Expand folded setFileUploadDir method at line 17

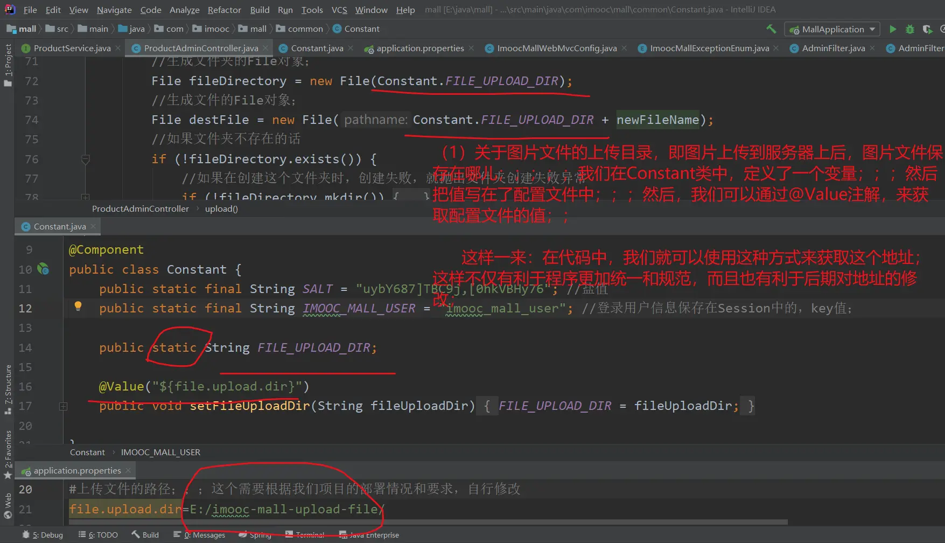click(x=63, y=406)
